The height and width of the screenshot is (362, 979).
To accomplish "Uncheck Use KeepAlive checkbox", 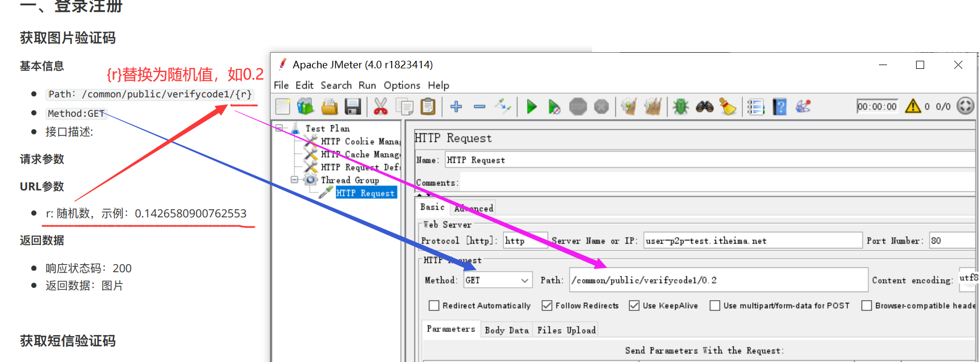I will click(x=634, y=306).
